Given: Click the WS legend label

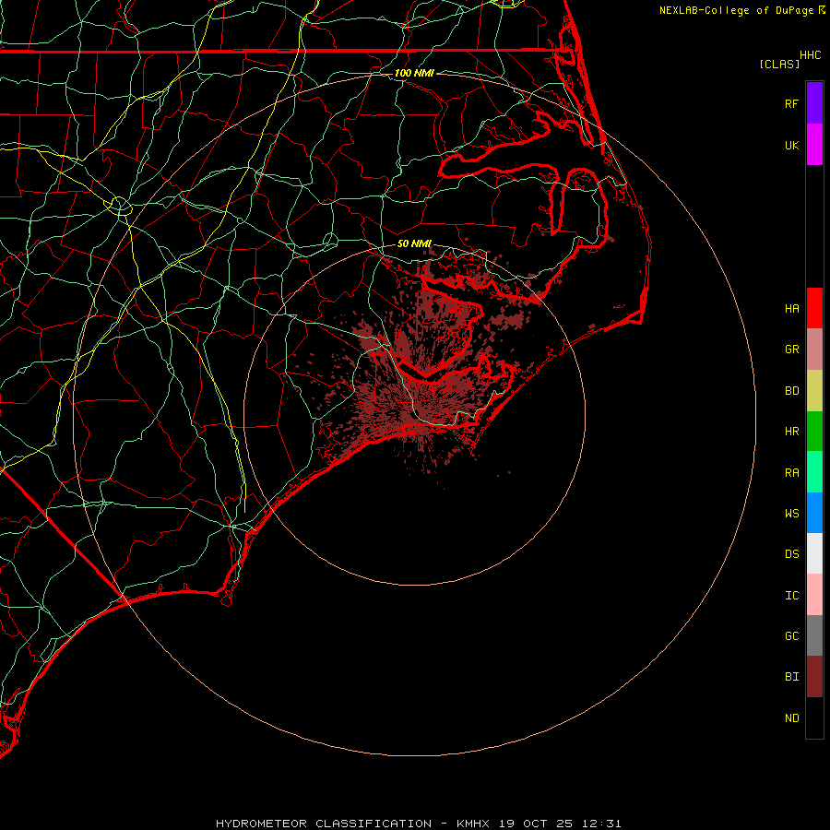Looking at the screenshot, I should [791, 514].
